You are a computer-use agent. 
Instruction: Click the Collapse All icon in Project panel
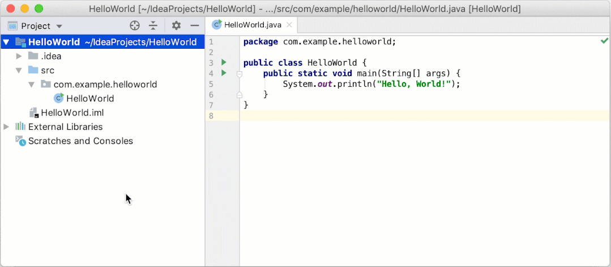153,26
